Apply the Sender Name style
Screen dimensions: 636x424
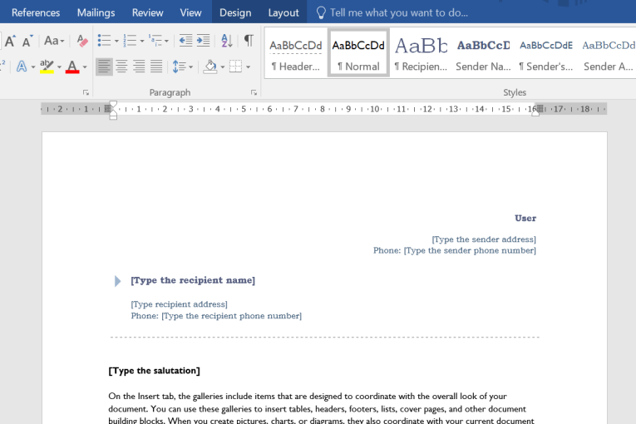tap(484, 52)
